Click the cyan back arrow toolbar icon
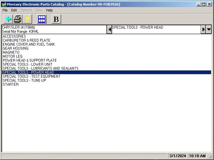The width and height of the screenshot is (214, 160). 8,19
